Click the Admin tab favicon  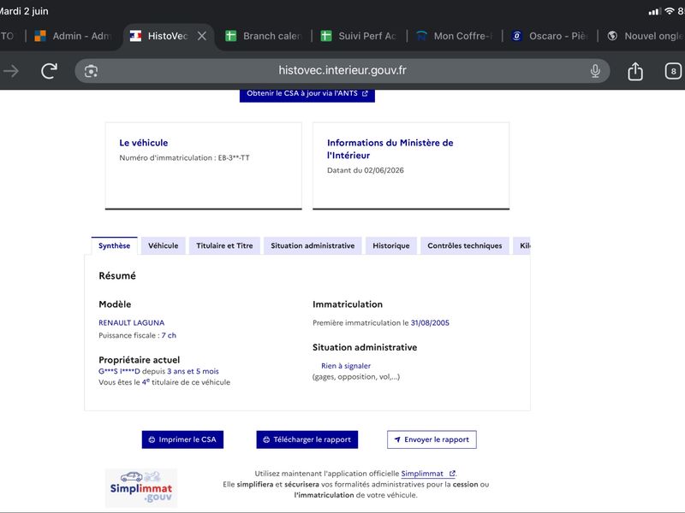point(40,36)
